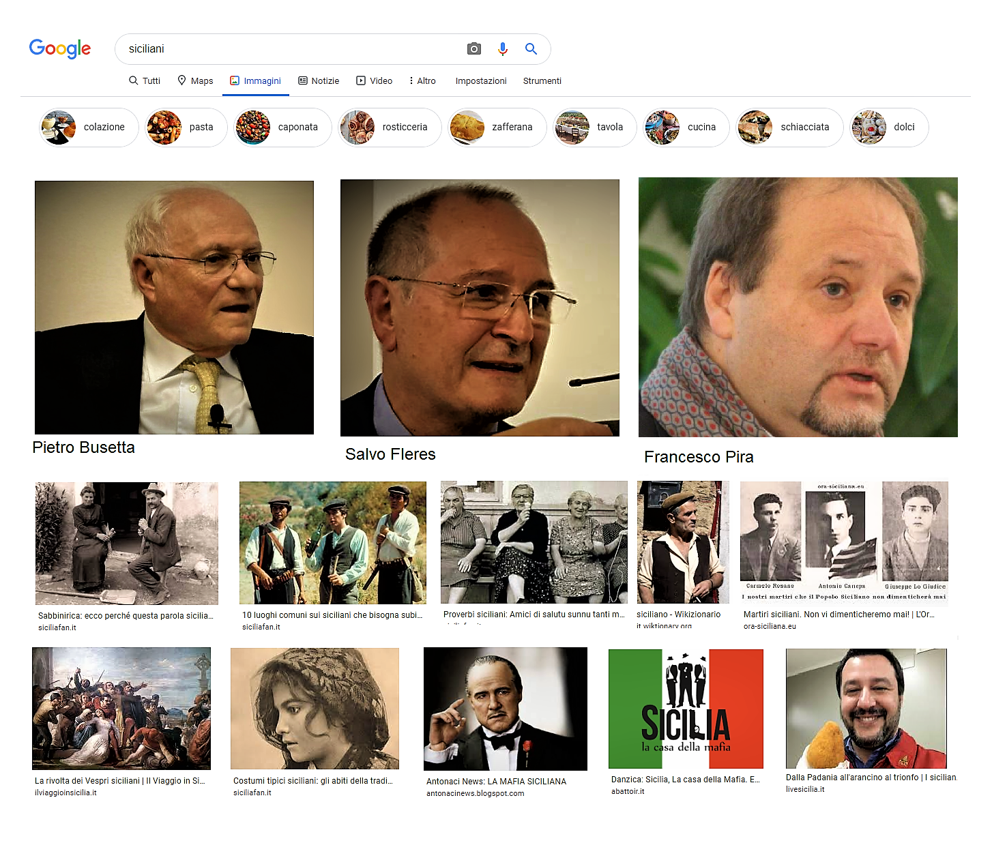
Task: Click the Maps pin icon
Action: click(x=181, y=80)
